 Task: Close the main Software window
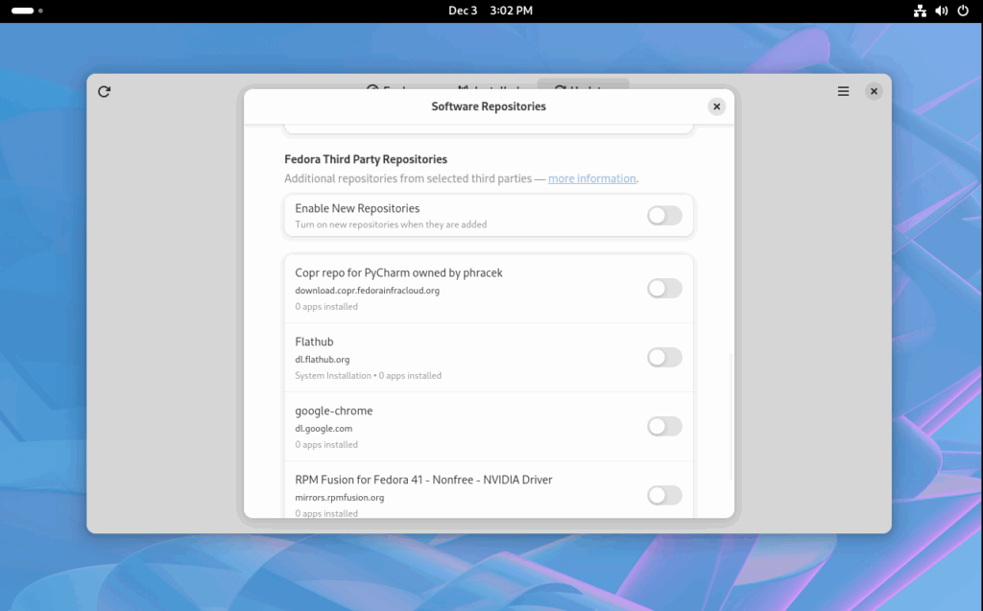[874, 91]
